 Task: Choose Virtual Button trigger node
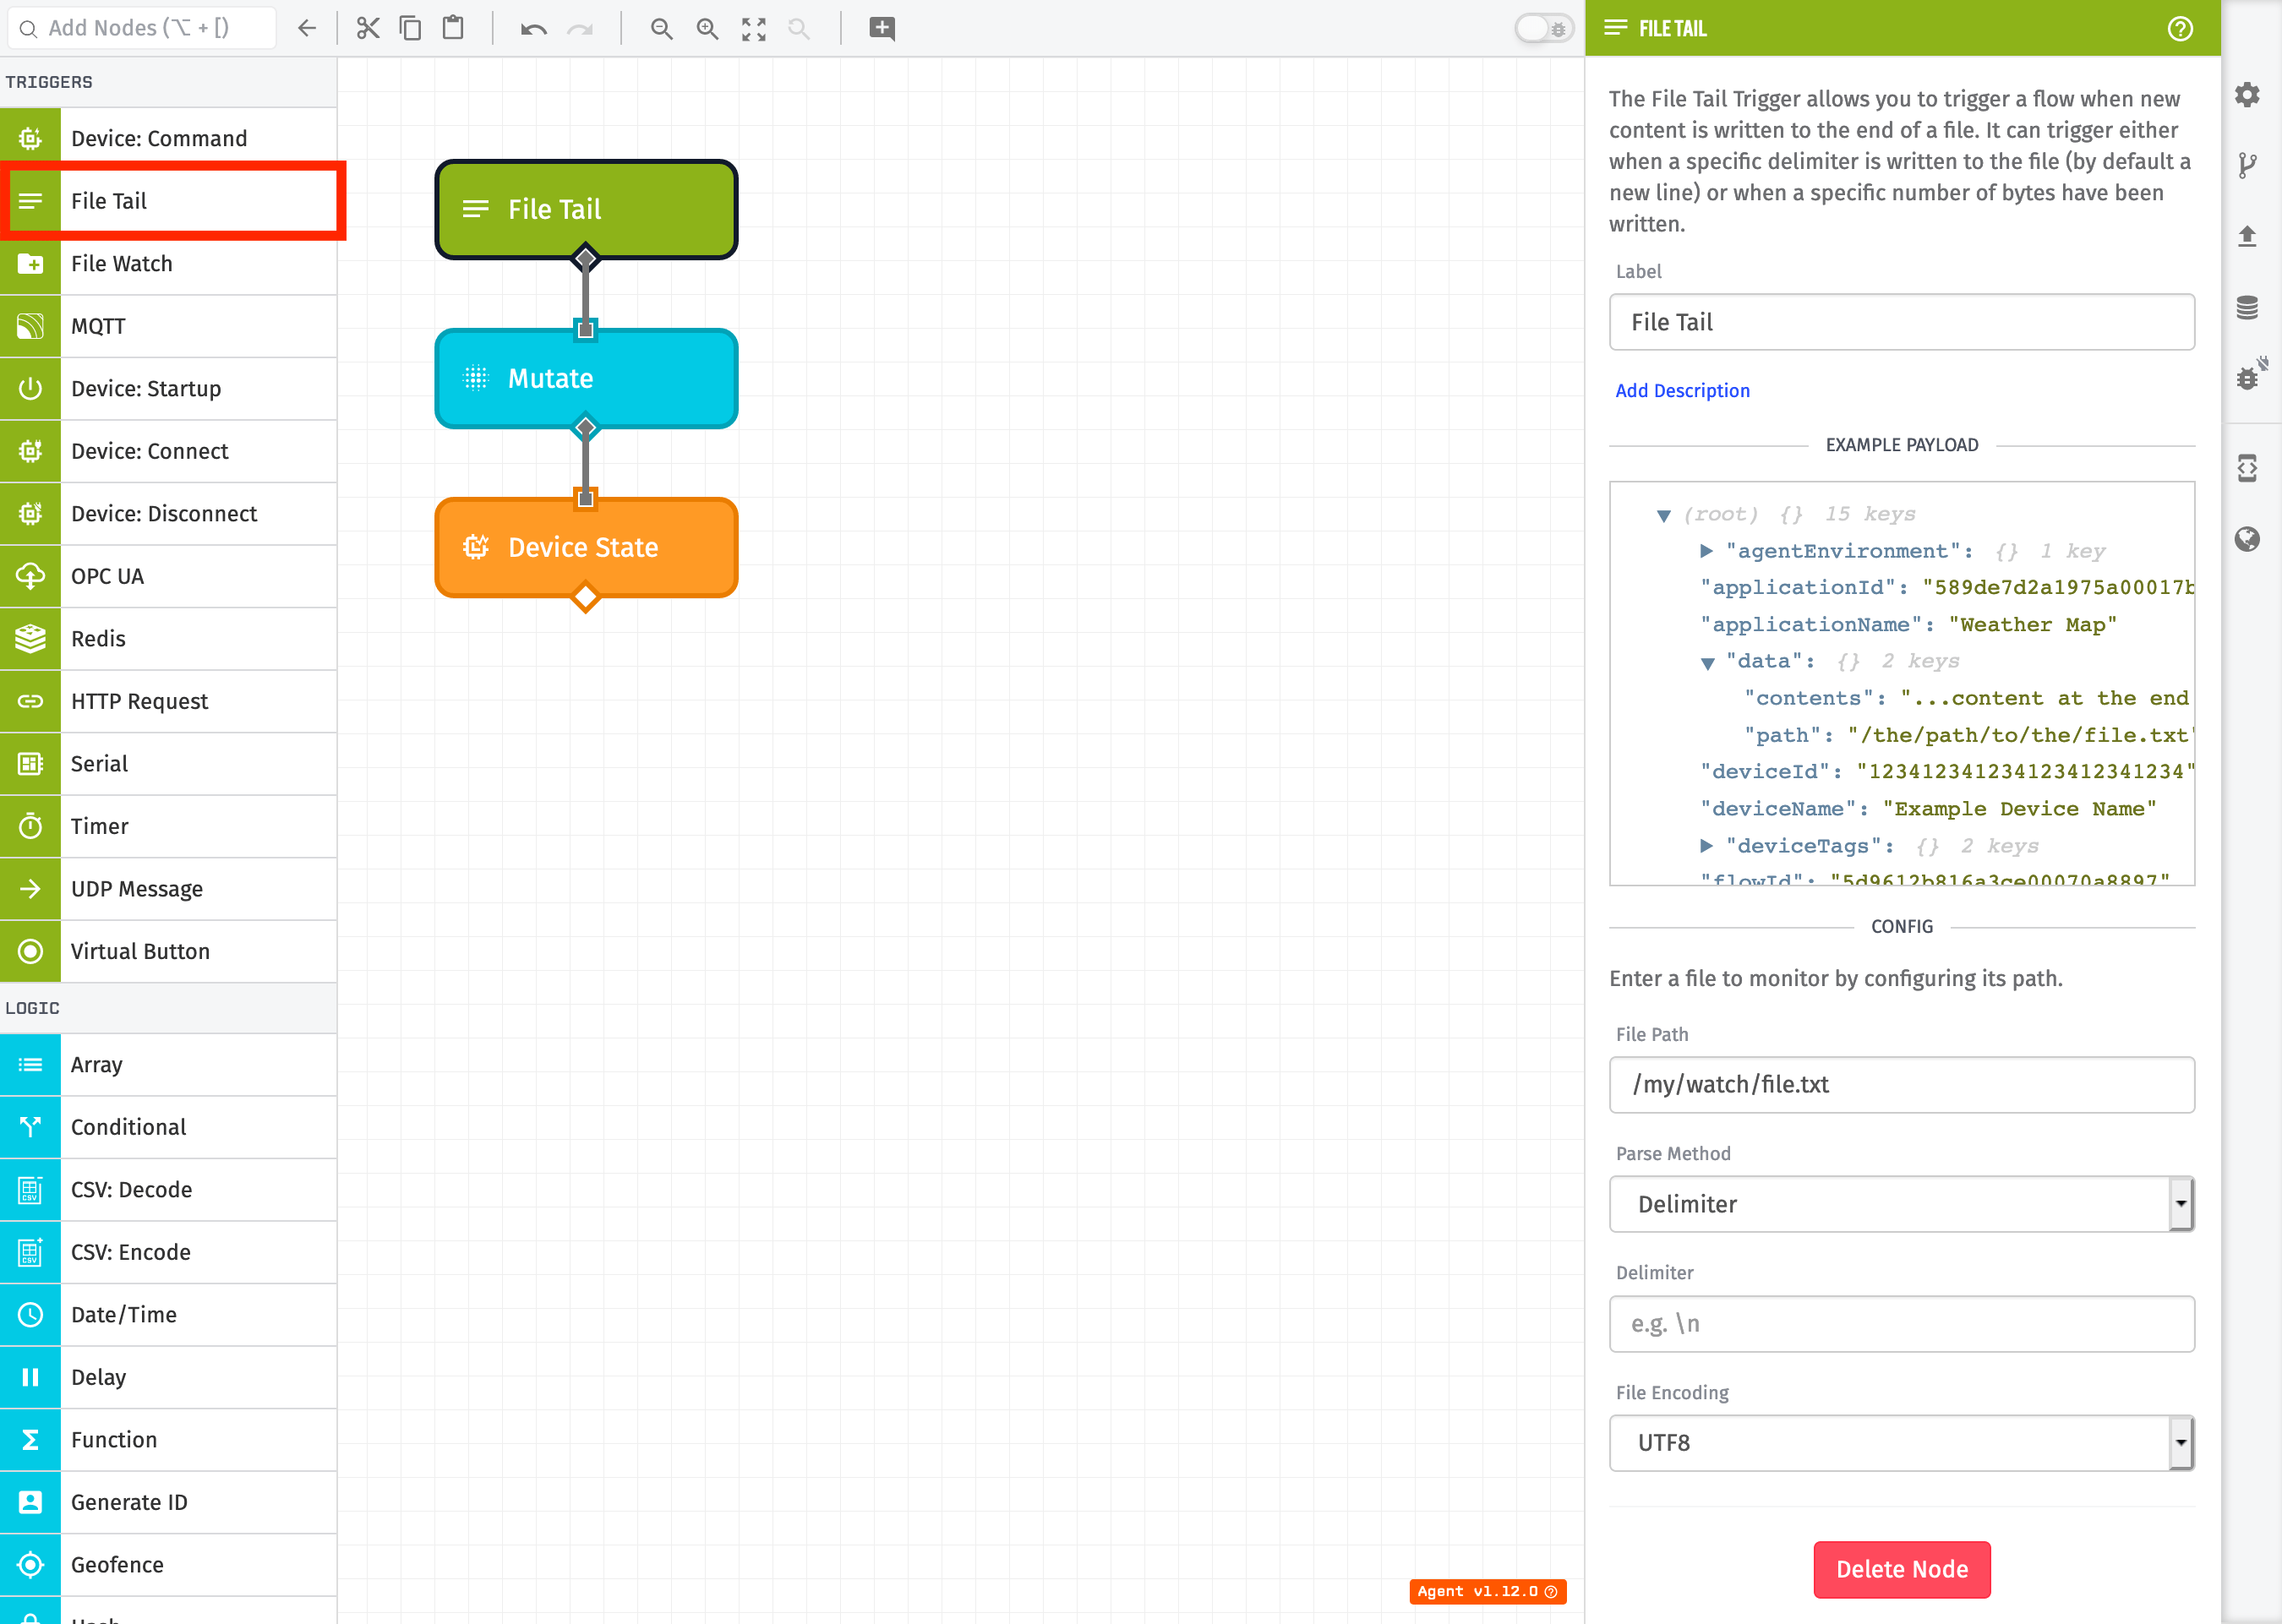pyautogui.click(x=168, y=951)
